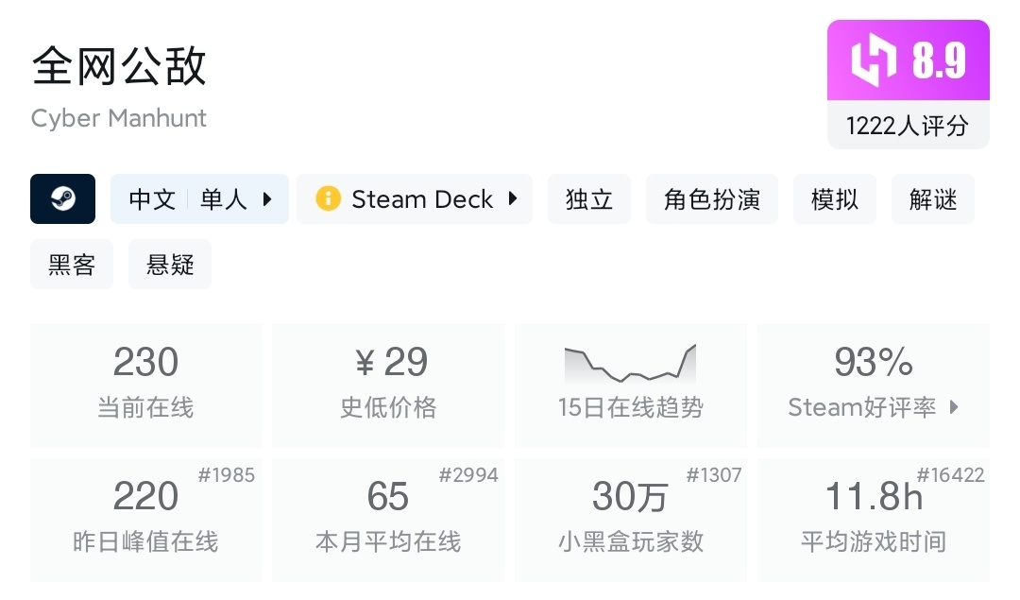View the 当前在线 230 stat card
The height and width of the screenshot is (600, 1020).
[x=145, y=385]
